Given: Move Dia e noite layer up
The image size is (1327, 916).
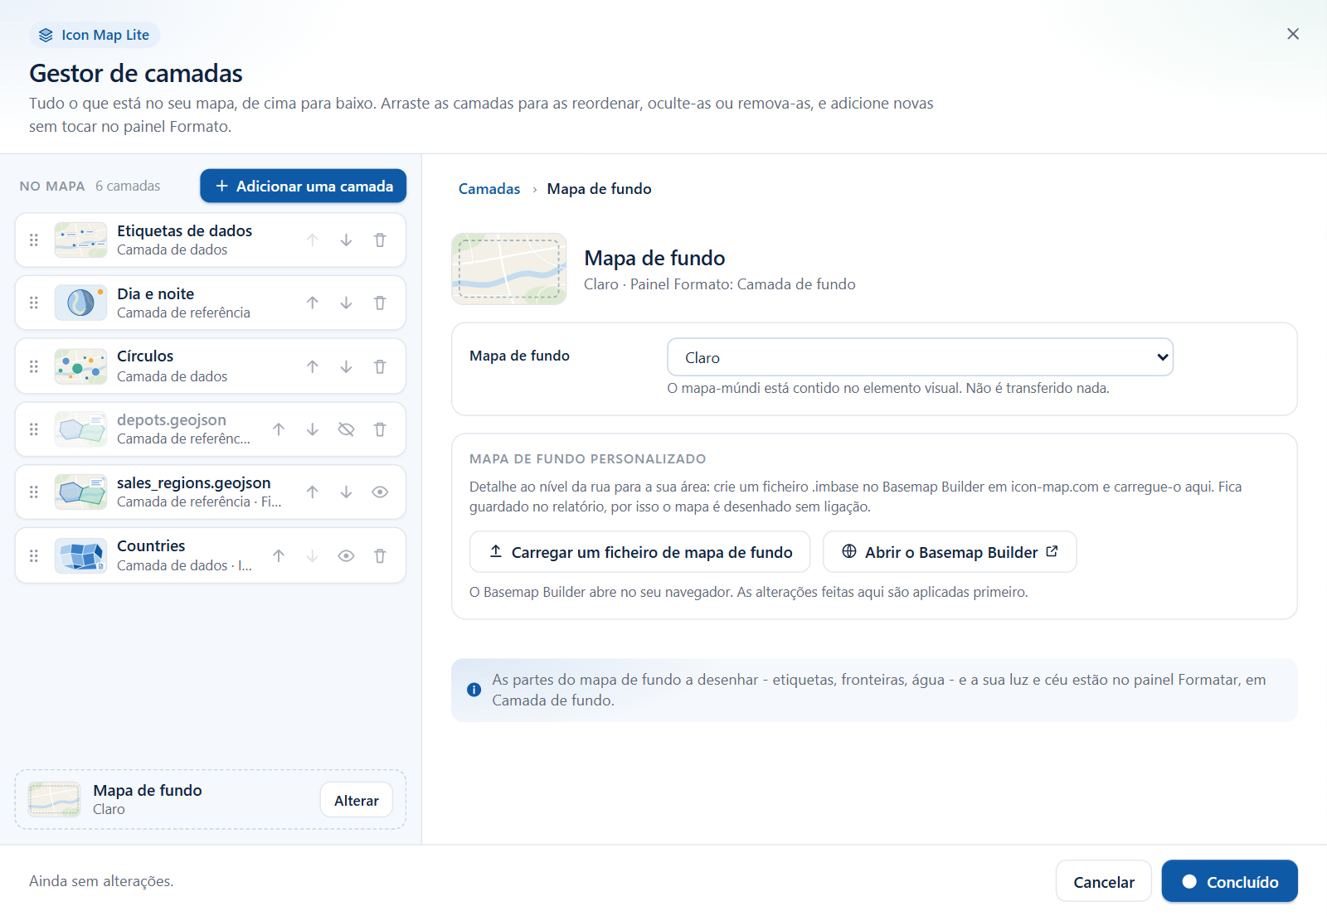Looking at the screenshot, I should point(312,303).
